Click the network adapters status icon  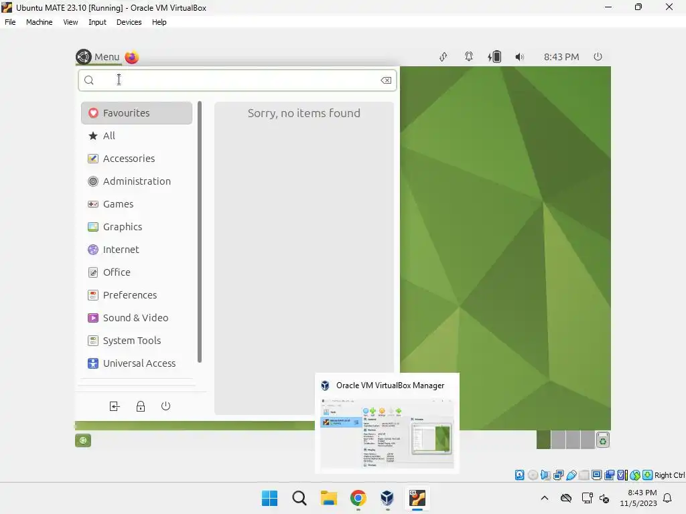558,475
